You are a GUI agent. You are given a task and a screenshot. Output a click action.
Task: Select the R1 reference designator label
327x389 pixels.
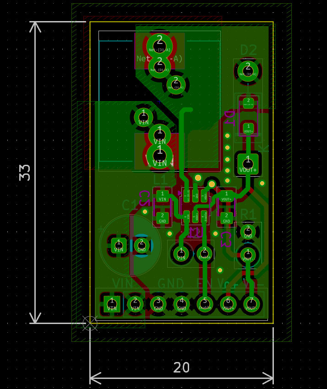tap(248, 214)
